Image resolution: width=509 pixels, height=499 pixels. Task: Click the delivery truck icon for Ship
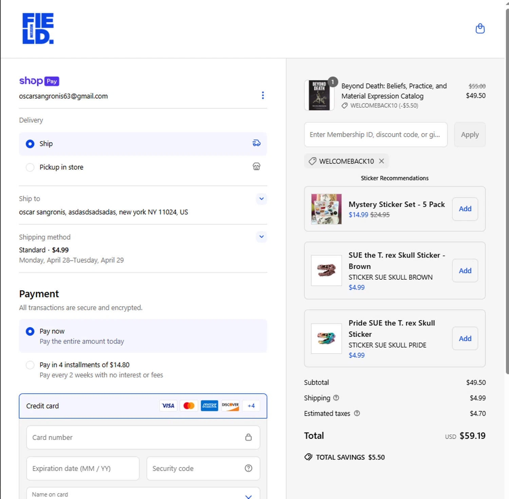coord(257,143)
